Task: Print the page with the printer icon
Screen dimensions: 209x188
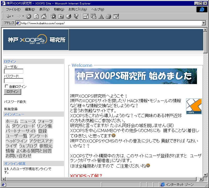Action: pos(108,16)
